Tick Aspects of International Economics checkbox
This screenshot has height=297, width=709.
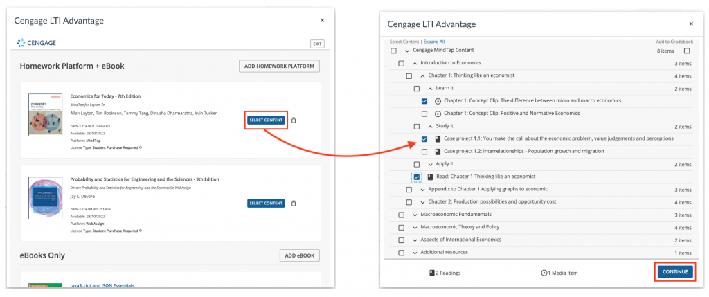pyautogui.click(x=401, y=240)
